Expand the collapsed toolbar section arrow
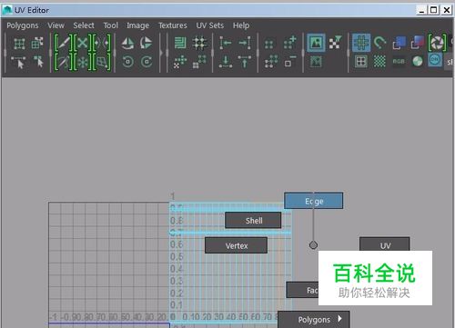 click(161, 53)
